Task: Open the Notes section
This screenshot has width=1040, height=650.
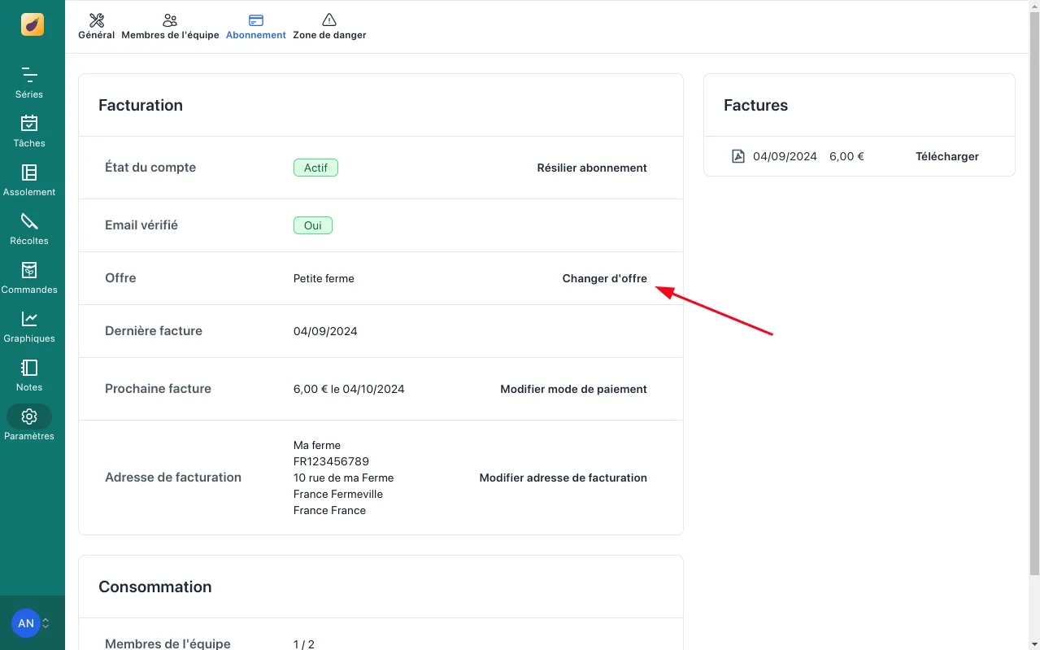Action: click(x=29, y=376)
